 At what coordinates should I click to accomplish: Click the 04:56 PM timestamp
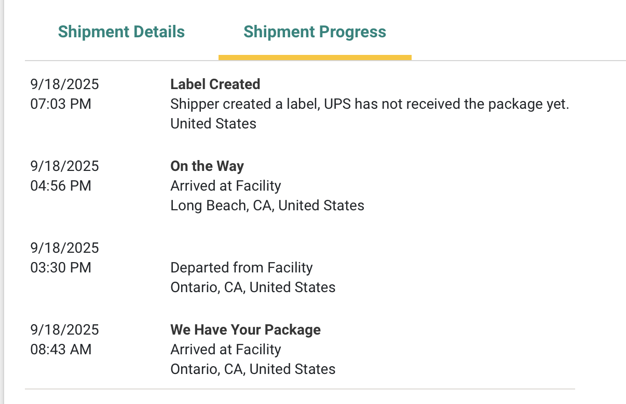pyautogui.click(x=61, y=186)
